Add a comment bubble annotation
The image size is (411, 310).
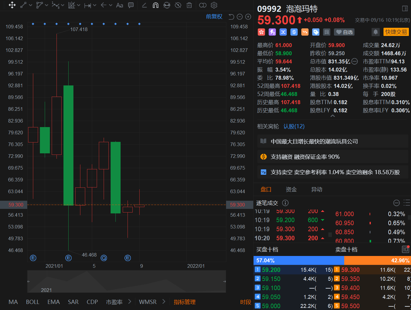tap(131, 5)
